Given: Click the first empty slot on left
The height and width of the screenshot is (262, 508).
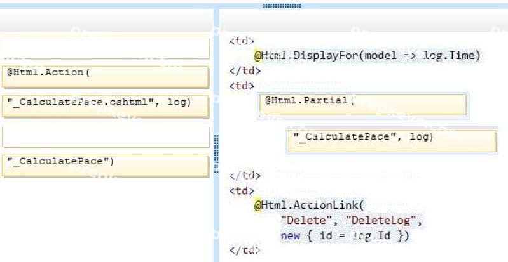Looking at the screenshot, I should click(106, 47).
